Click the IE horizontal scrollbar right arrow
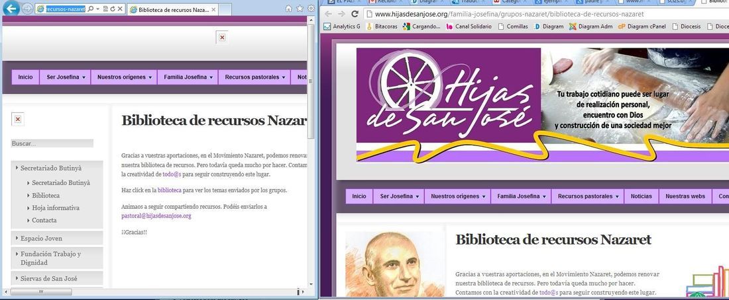This screenshot has height=300, width=729. coord(304,291)
